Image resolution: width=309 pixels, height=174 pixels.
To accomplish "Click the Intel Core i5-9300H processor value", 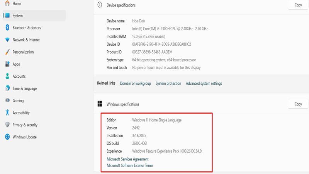I will 170,29.
